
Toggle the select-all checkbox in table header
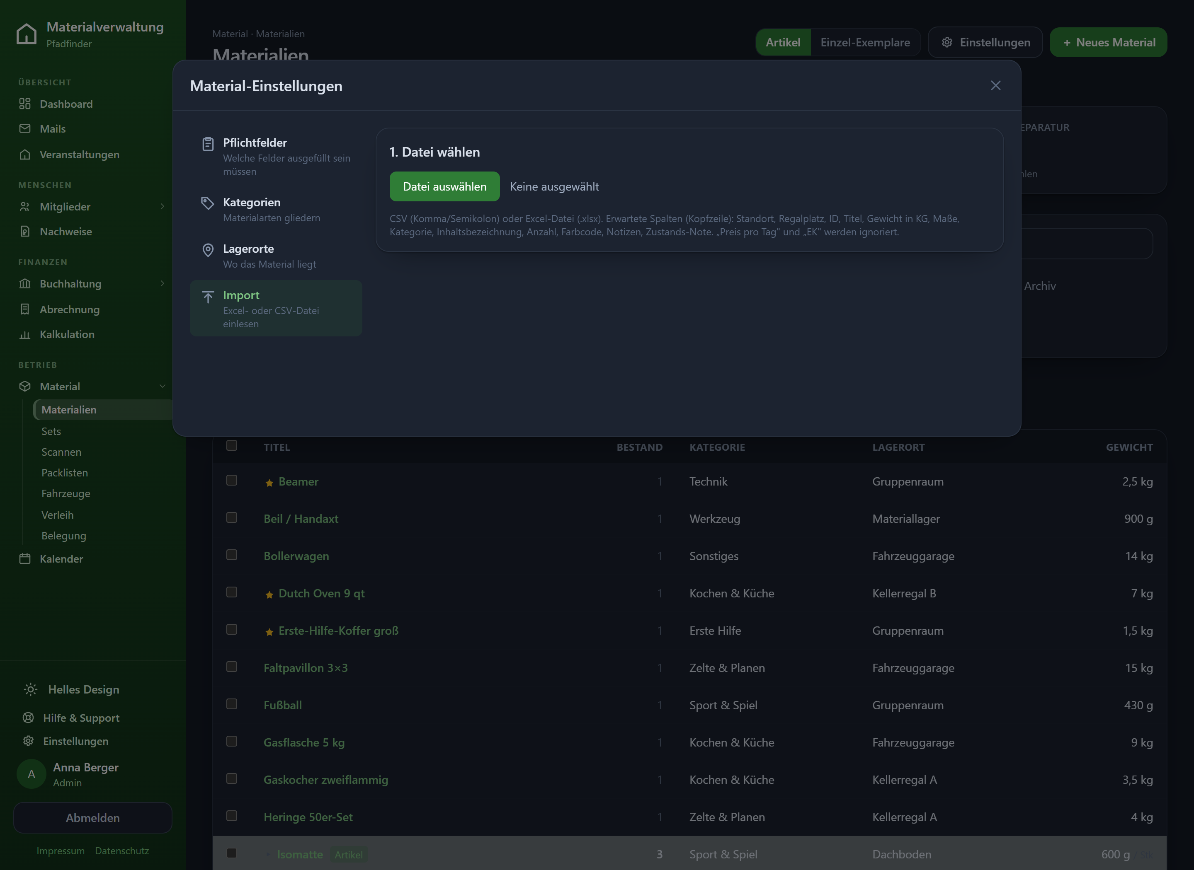[x=231, y=445]
